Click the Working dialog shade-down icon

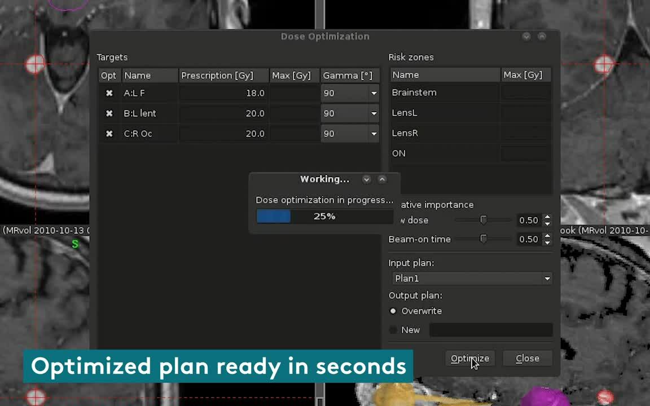tap(366, 179)
